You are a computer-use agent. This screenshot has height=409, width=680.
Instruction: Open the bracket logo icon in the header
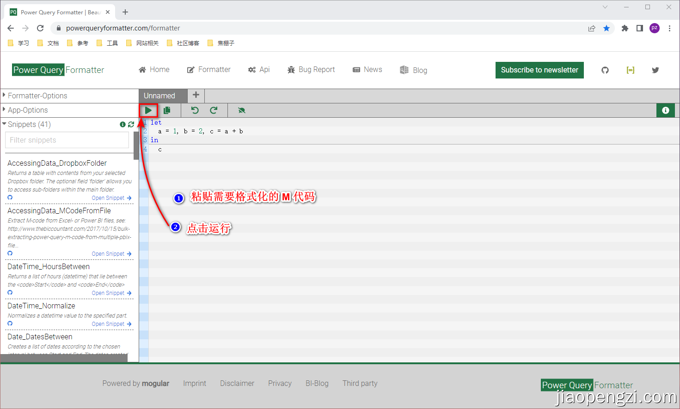point(631,70)
